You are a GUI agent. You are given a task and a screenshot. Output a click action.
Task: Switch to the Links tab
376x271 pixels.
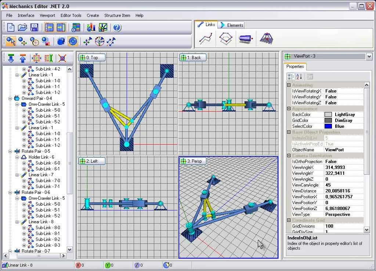click(206, 25)
